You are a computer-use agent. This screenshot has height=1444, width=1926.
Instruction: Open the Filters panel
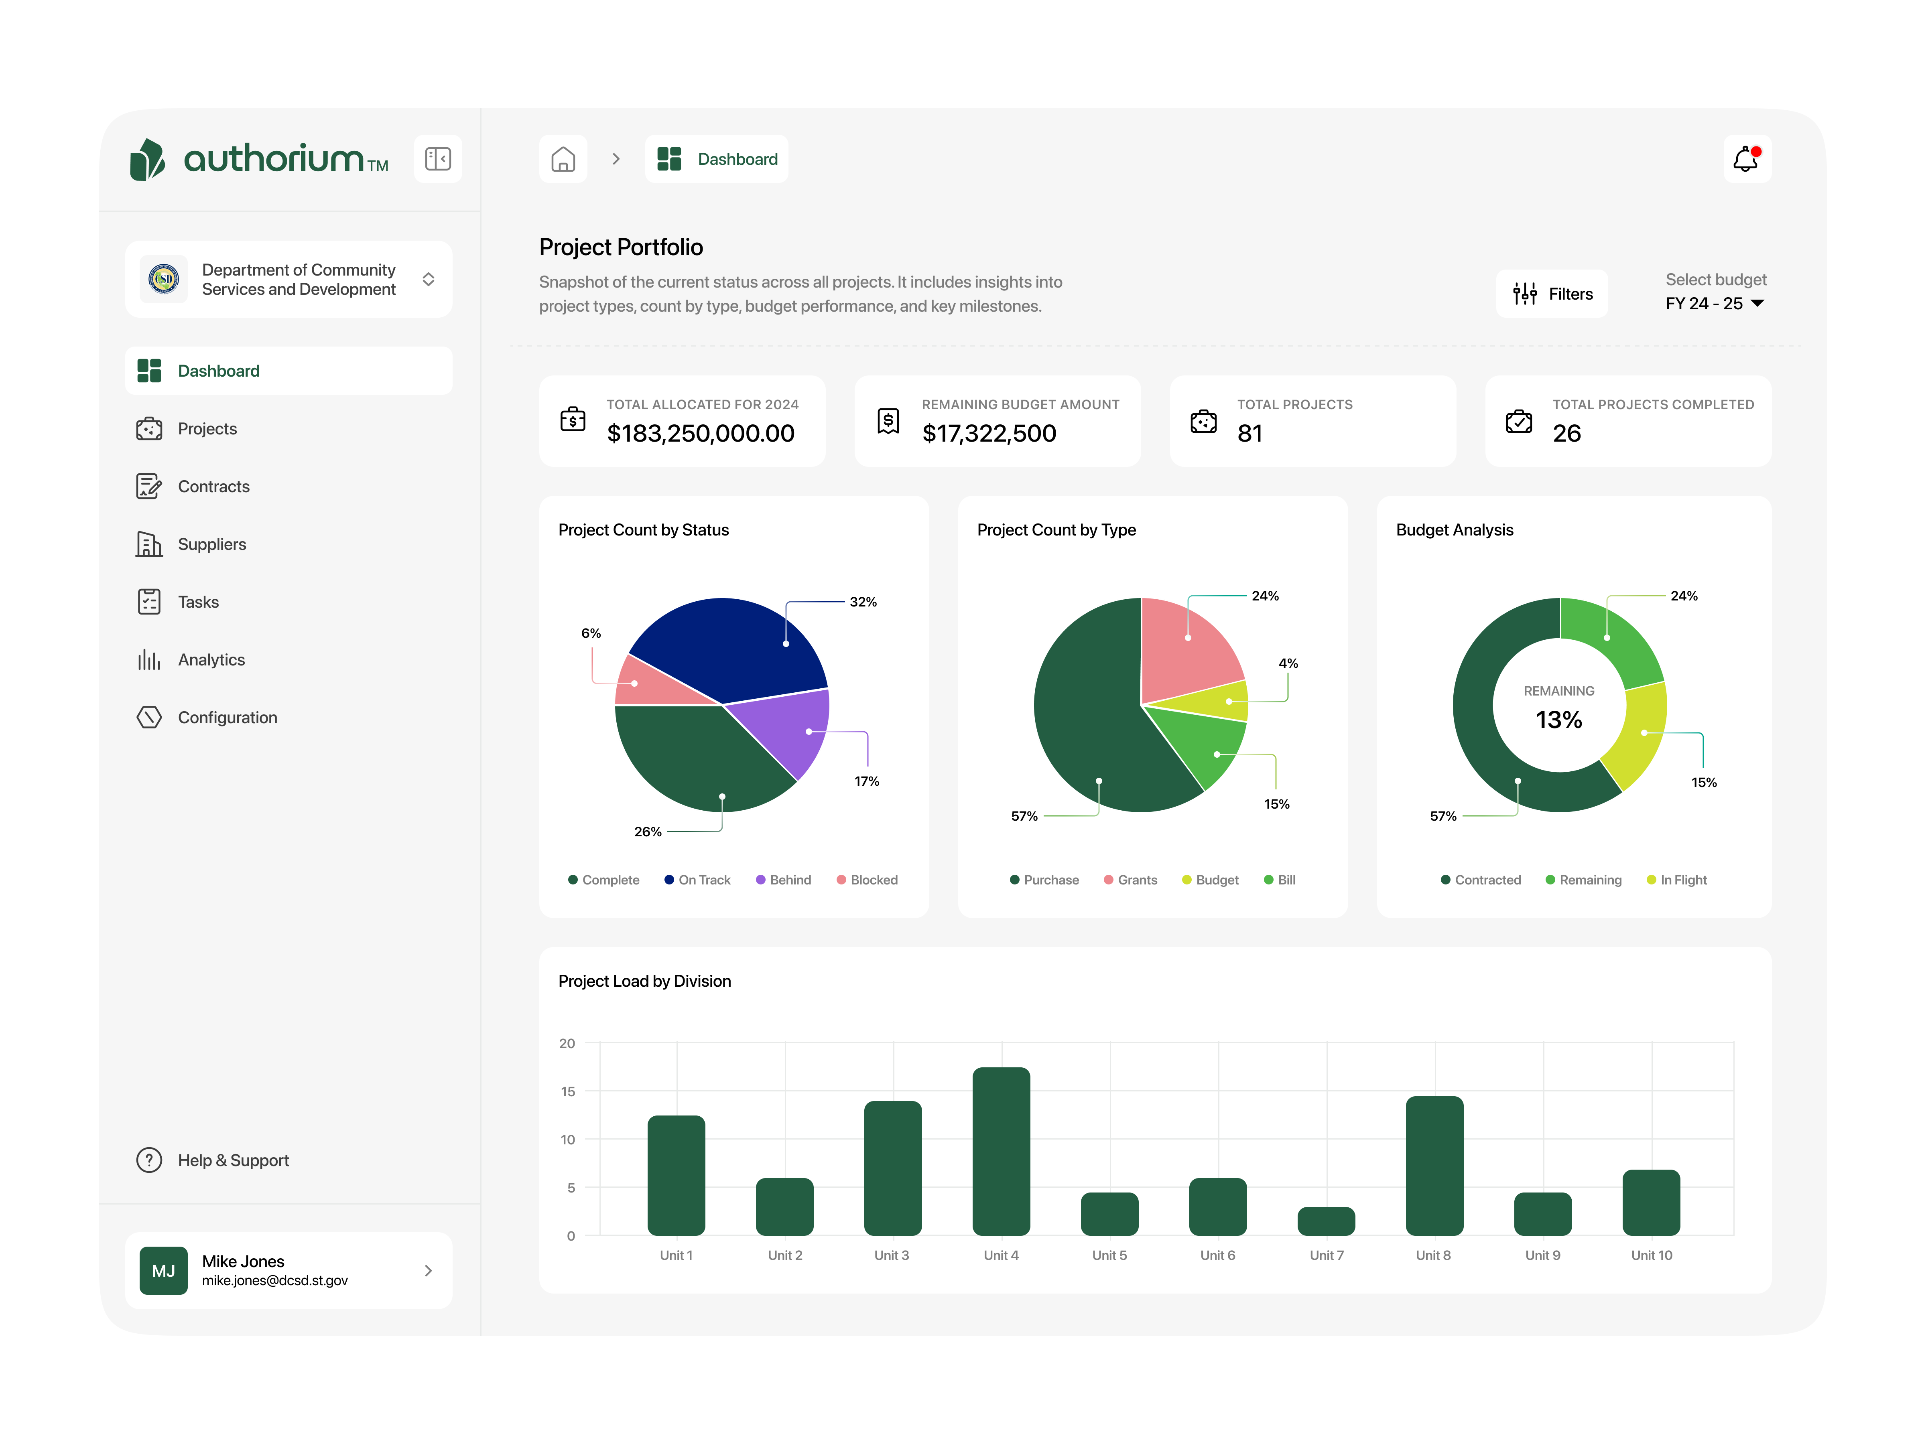point(1552,293)
